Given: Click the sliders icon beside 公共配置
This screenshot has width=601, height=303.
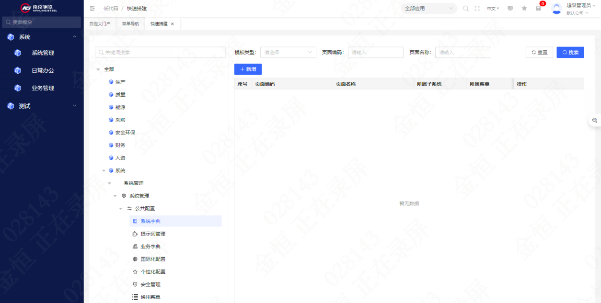Looking at the screenshot, I should click(130, 208).
